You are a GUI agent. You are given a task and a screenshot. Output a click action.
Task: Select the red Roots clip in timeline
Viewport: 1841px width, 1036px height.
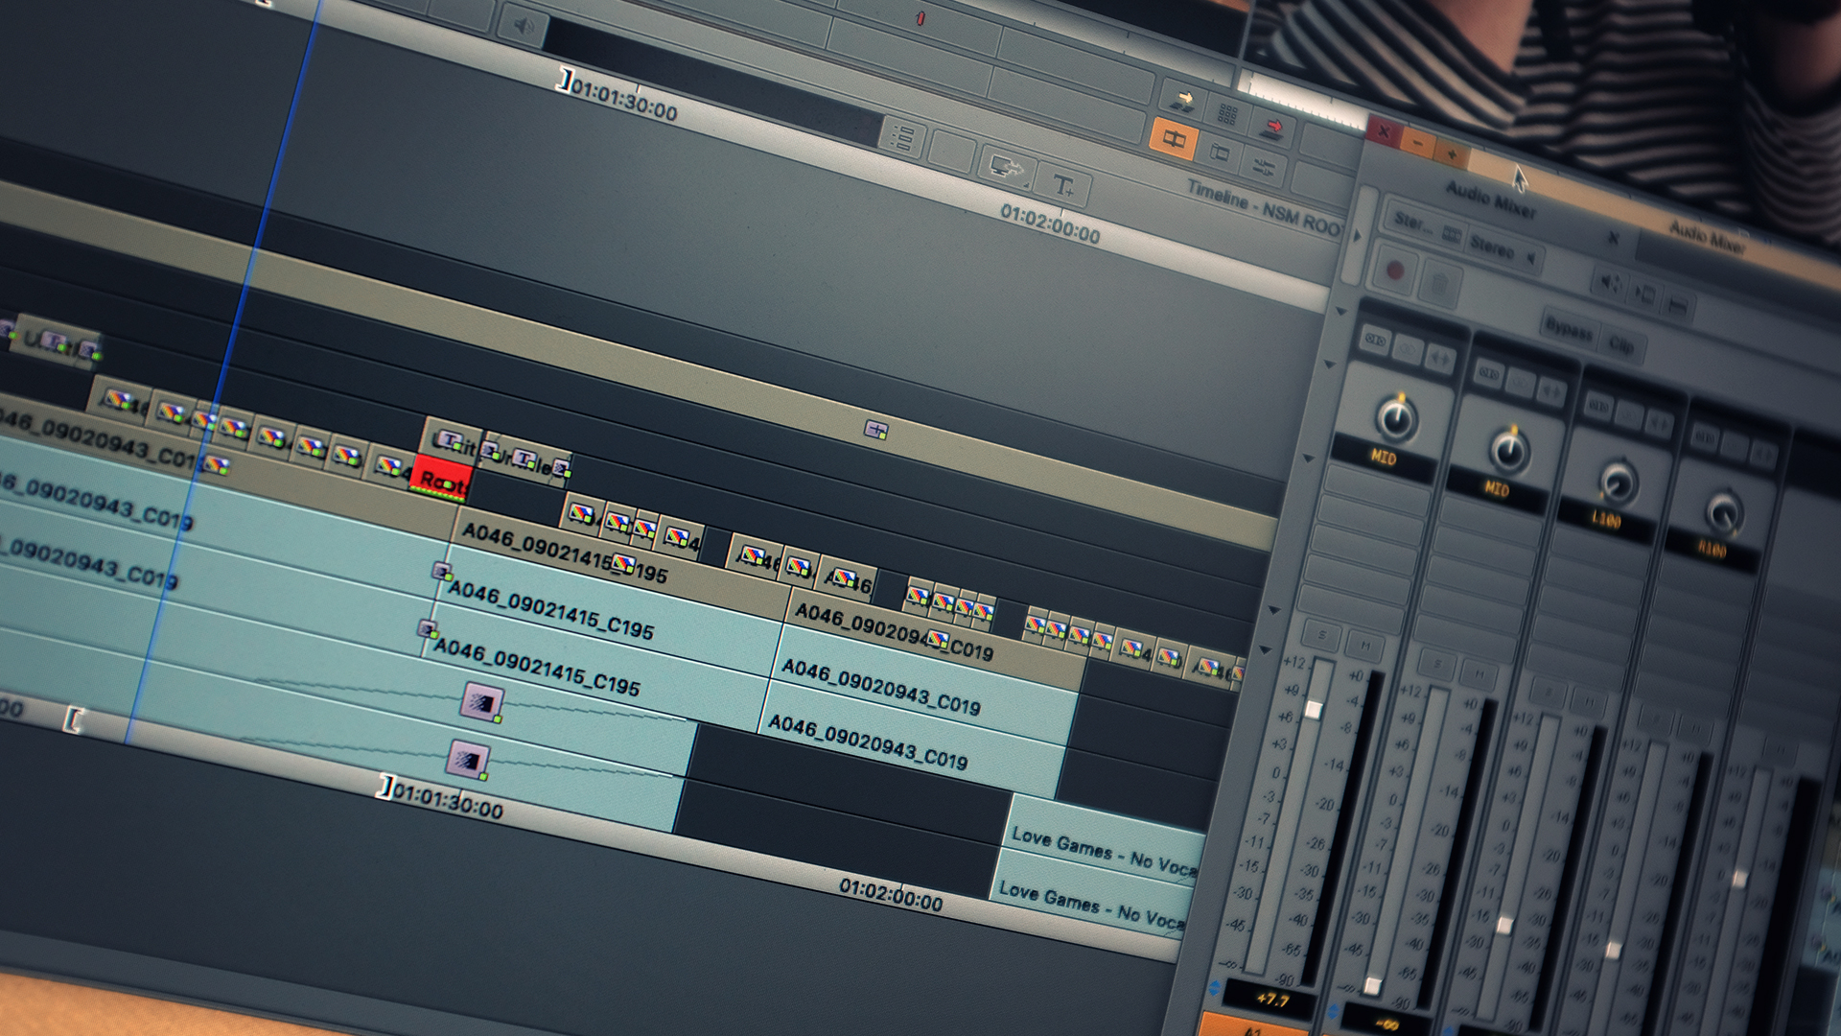[441, 479]
